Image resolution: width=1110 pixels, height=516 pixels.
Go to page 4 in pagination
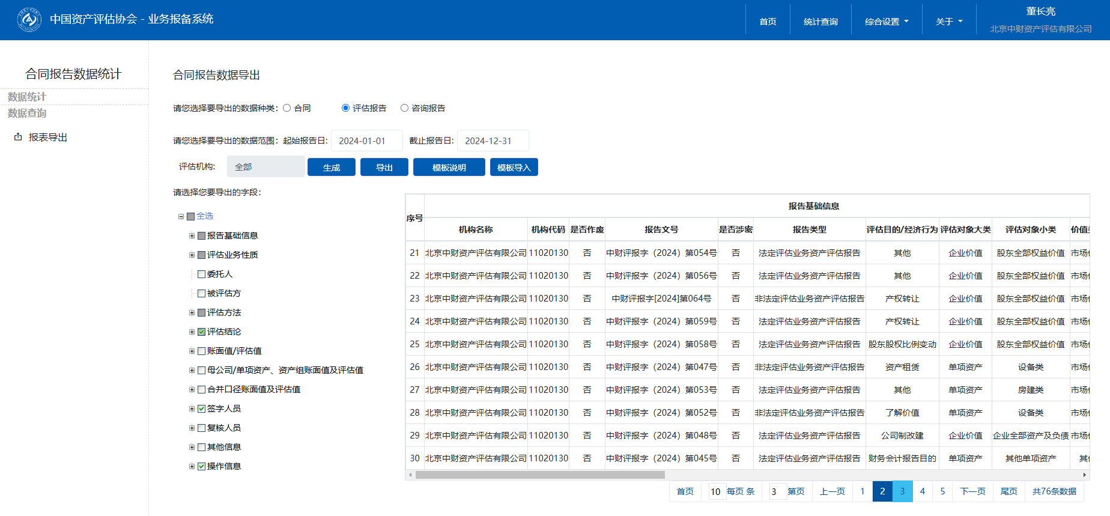click(923, 491)
